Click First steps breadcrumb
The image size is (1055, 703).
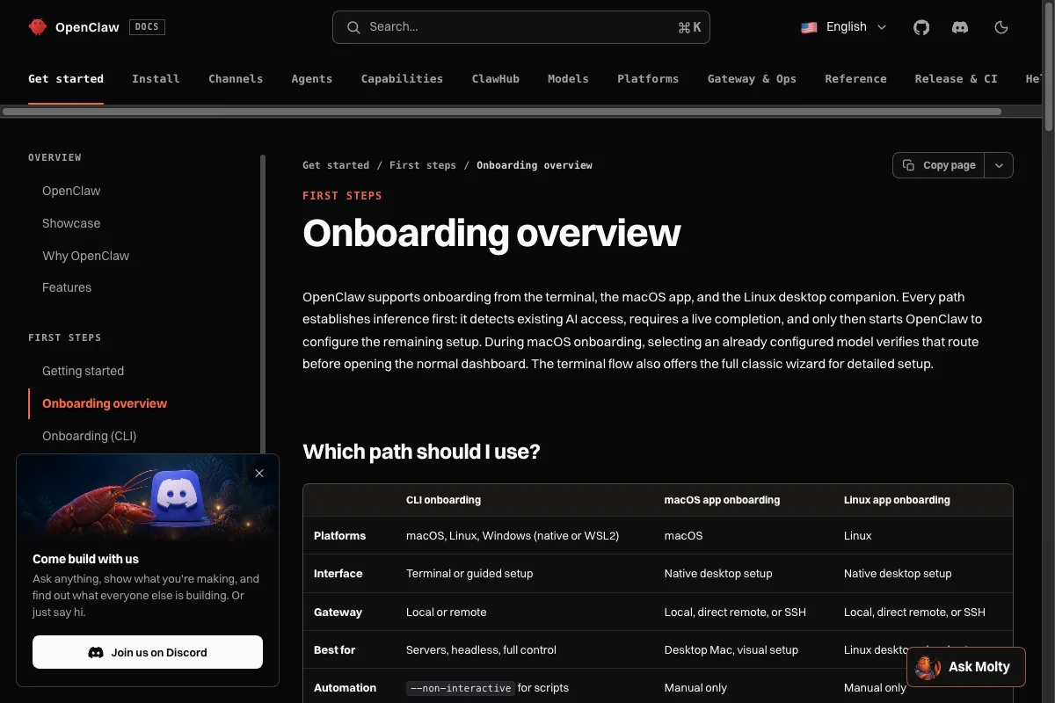[x=423, y=165]
